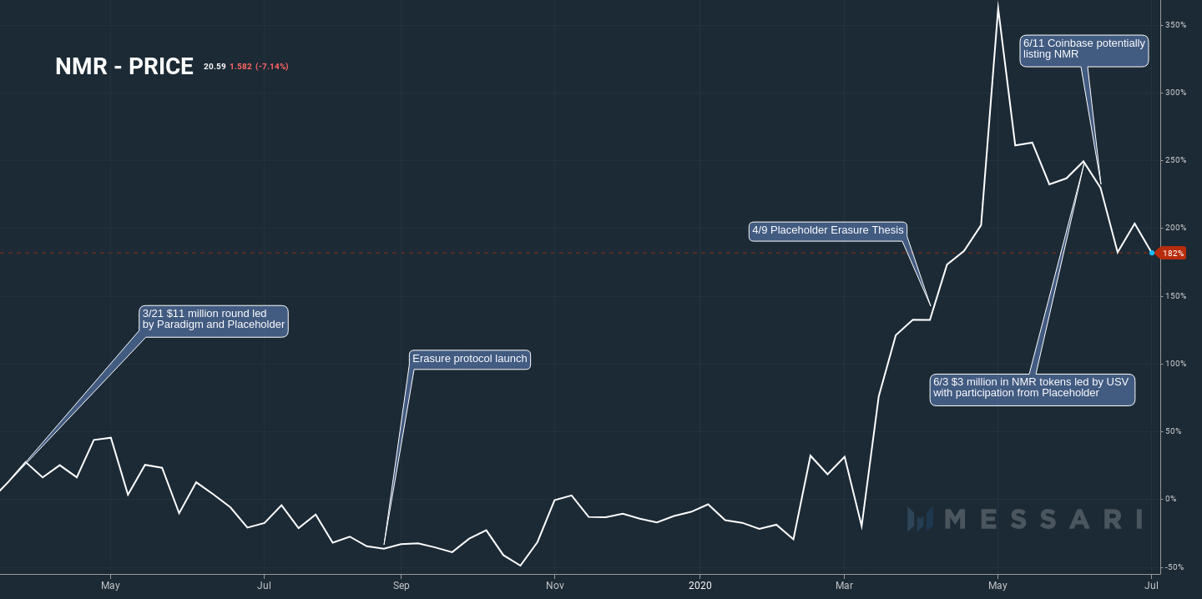Select the 20.59 current price value

215,67
